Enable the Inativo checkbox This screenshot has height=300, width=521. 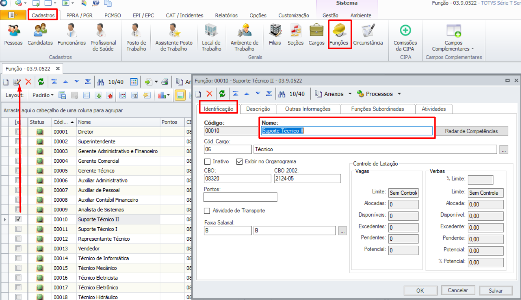(207, 162)
